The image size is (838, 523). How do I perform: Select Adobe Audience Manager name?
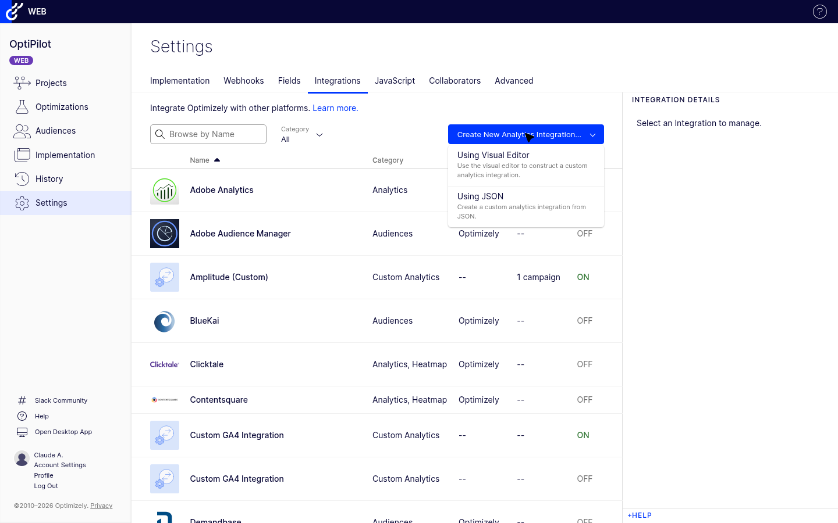240,234
